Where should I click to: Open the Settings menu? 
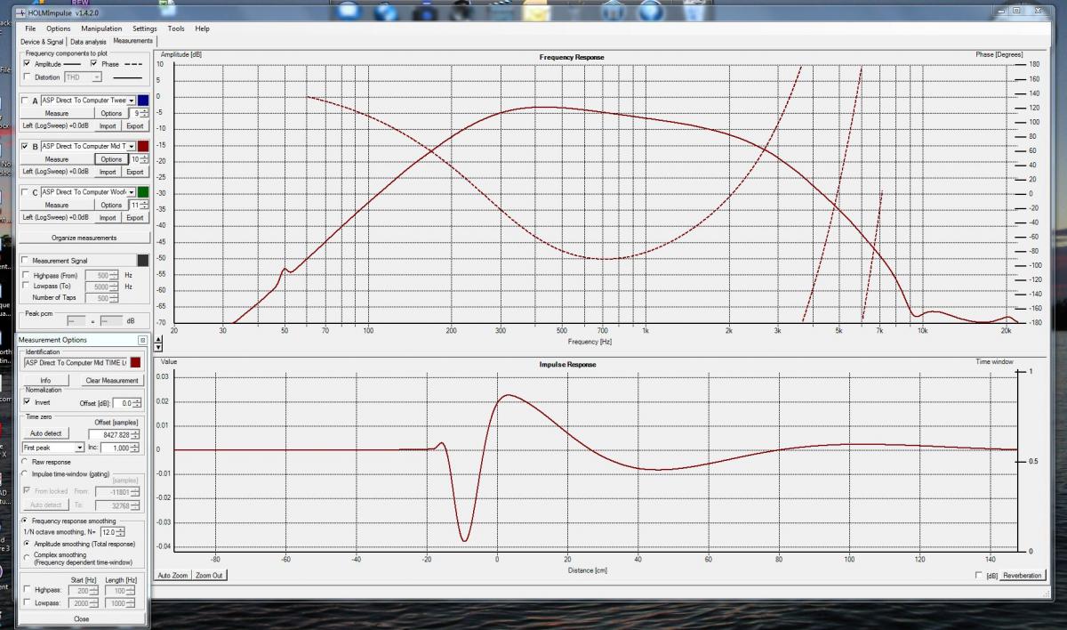[x=145, y=28]
